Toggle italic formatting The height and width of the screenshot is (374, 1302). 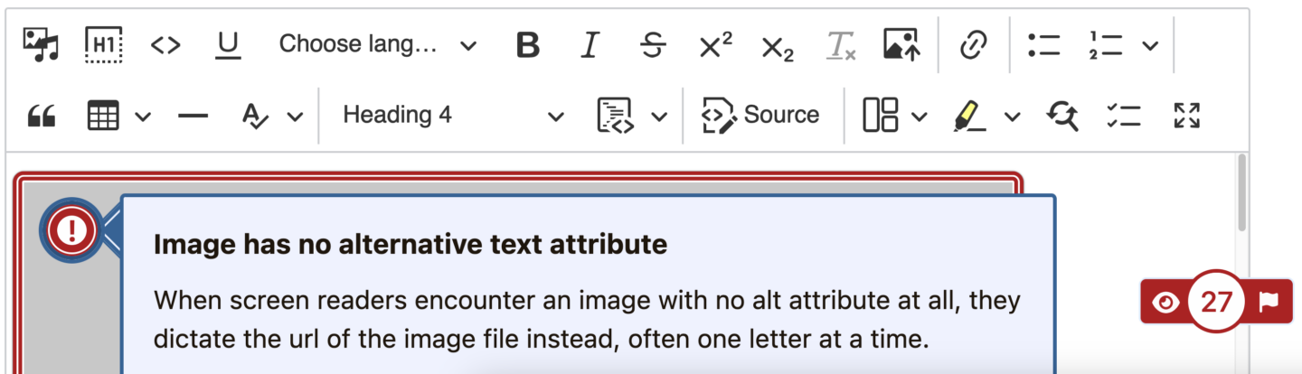[590, 45]
